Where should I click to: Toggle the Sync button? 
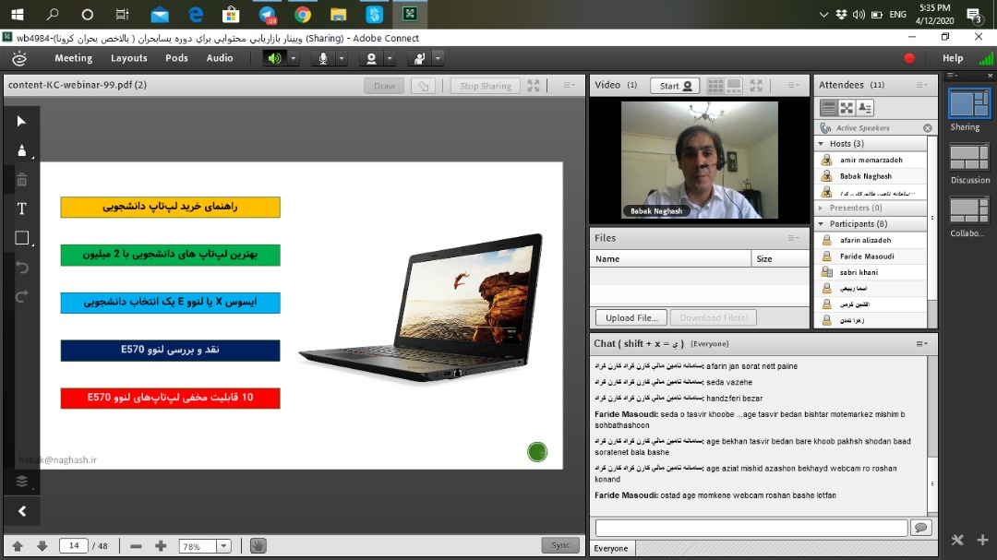[560, 545]
